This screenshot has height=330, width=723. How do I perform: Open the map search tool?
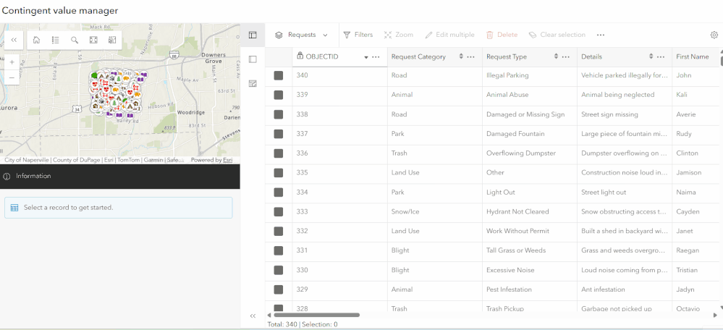pos(75,40)
